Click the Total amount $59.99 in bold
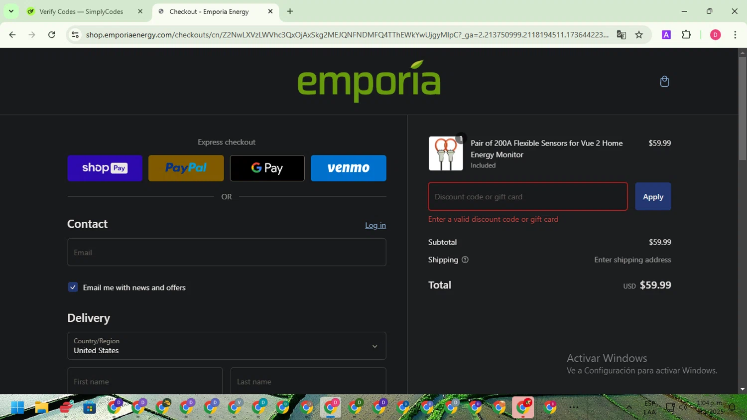 (655, 285)
